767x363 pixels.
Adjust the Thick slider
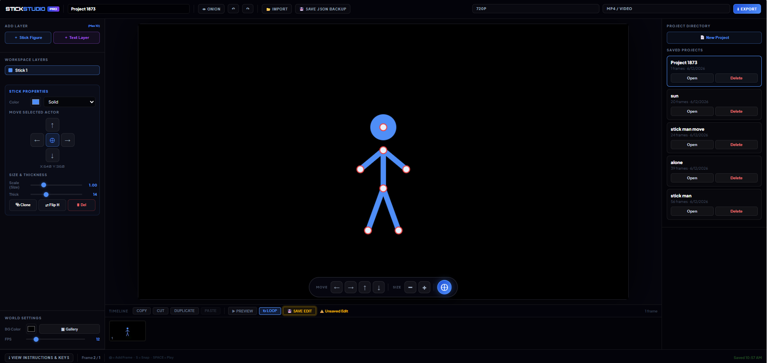point(56,195)
